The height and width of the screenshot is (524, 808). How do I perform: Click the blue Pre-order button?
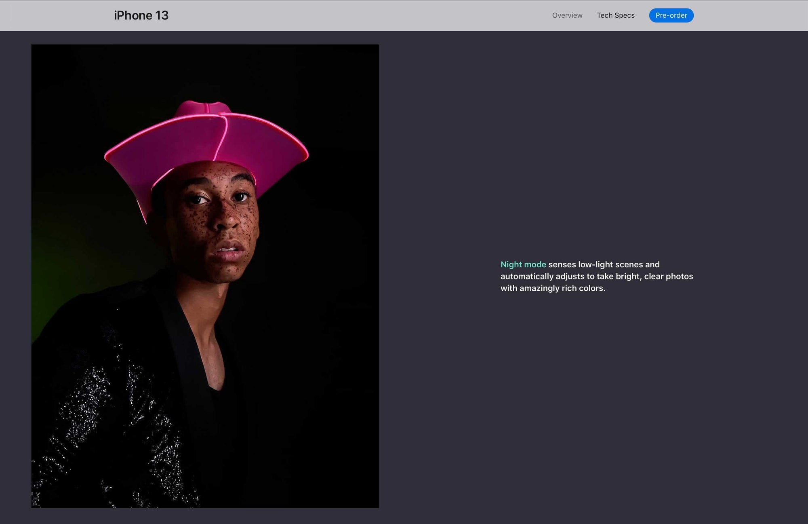pos(671,15)
